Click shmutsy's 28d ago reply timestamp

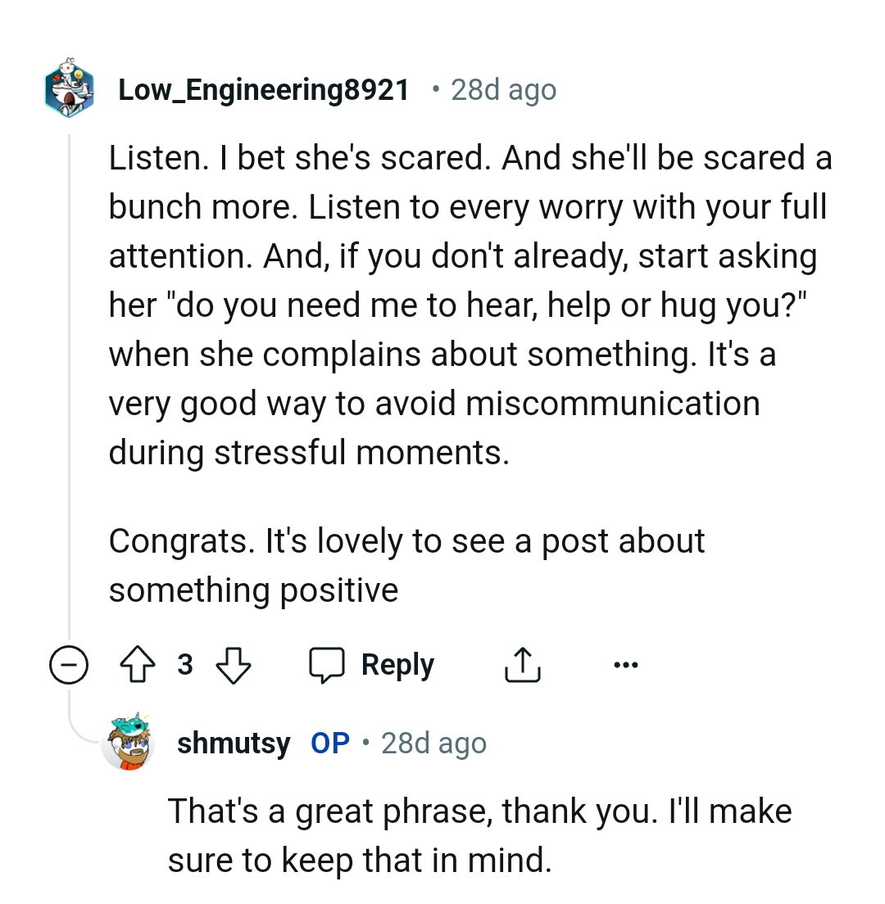point(433,744)
